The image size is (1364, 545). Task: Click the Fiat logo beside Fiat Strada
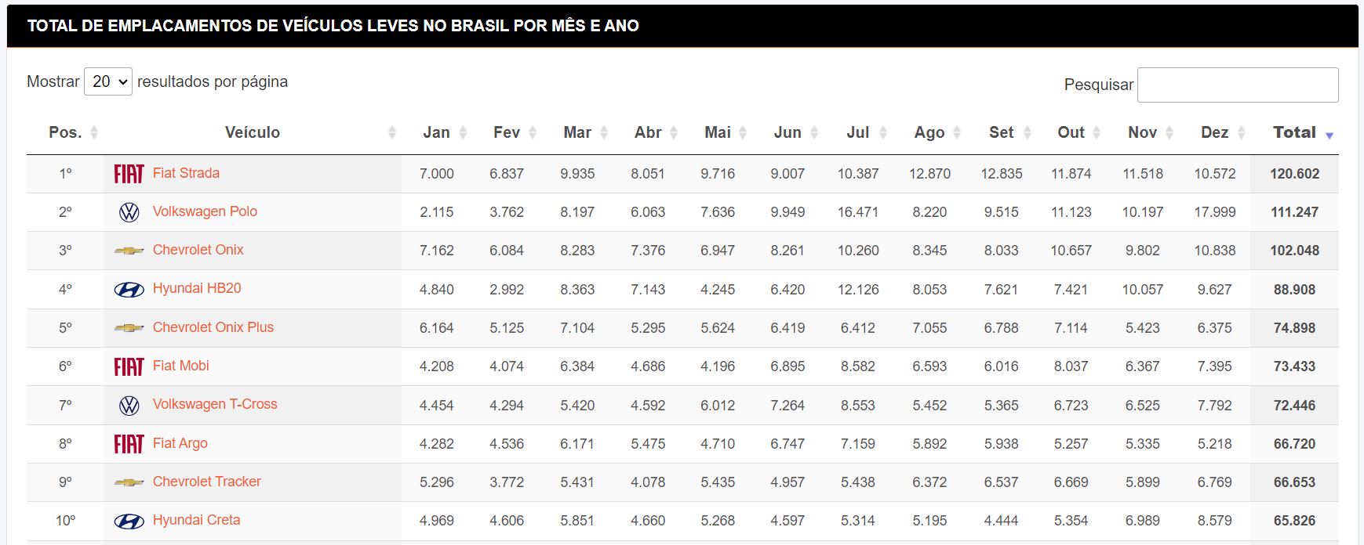pos(129,174)
